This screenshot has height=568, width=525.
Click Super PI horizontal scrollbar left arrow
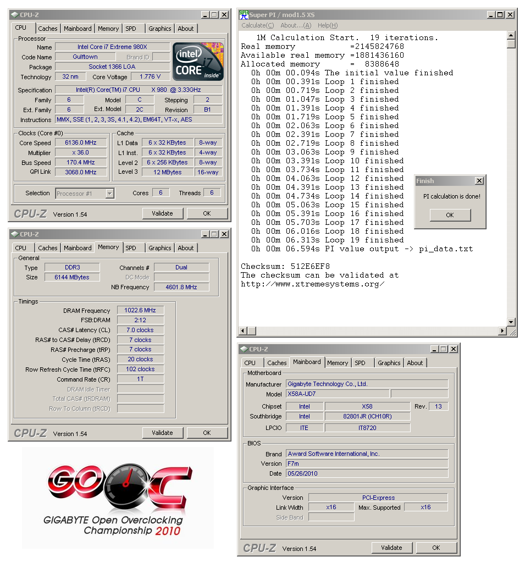tap(244, 330)
